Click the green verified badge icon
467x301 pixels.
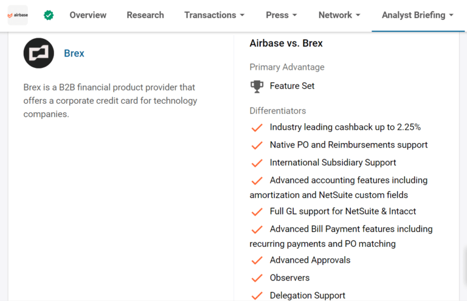click(x=49, y=15)
